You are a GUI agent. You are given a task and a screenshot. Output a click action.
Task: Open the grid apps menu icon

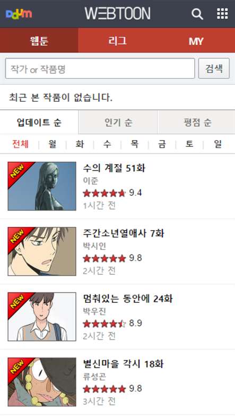coord(222,14)
